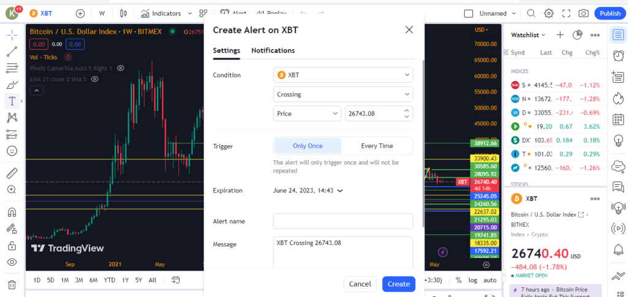The height and width of the screenshot is (297, 628).
Task: Click the Cancel button
Action: click(x=359, y=284)
